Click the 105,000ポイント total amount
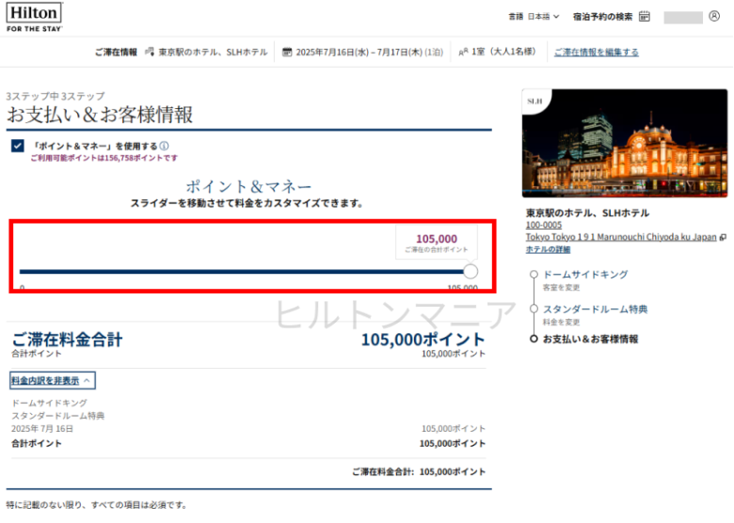The width and height of the screenshot is (734, 523). pos(423,340)
